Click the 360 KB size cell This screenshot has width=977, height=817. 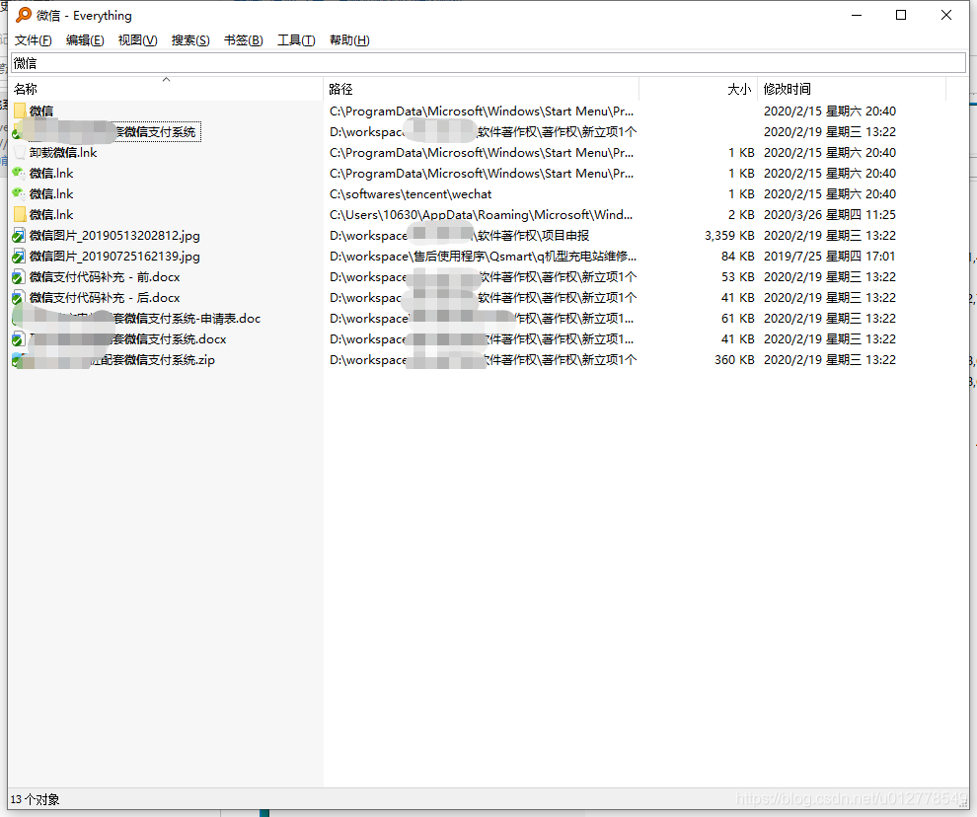click(734, 360)
